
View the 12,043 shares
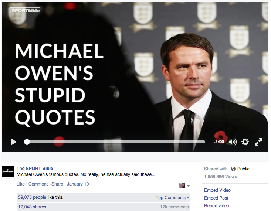(32, 207)
